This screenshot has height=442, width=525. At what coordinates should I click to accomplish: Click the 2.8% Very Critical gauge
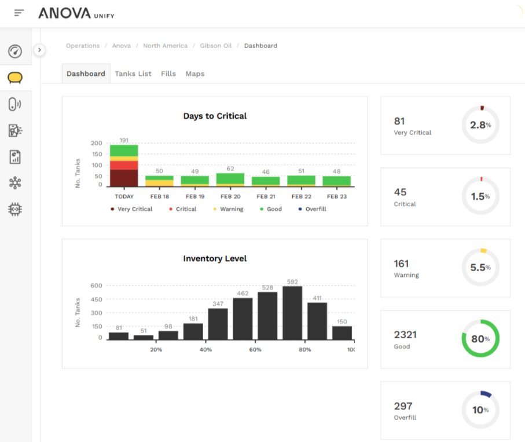pyautogui.click(x=480, y=125)
